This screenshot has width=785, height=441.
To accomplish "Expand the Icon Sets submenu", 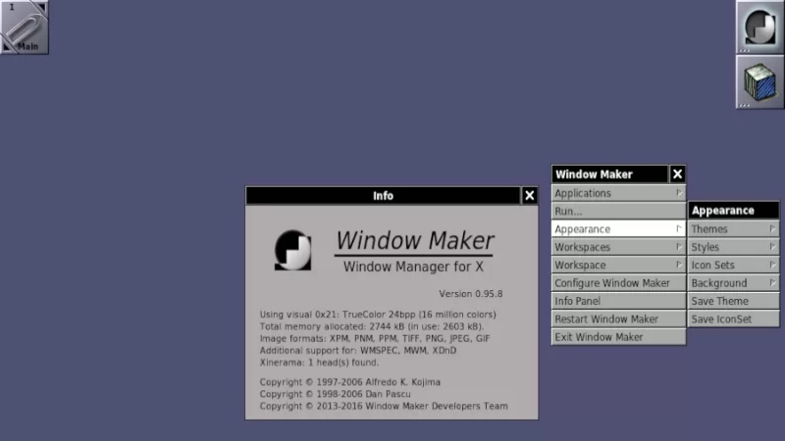I will click(733, 265).
